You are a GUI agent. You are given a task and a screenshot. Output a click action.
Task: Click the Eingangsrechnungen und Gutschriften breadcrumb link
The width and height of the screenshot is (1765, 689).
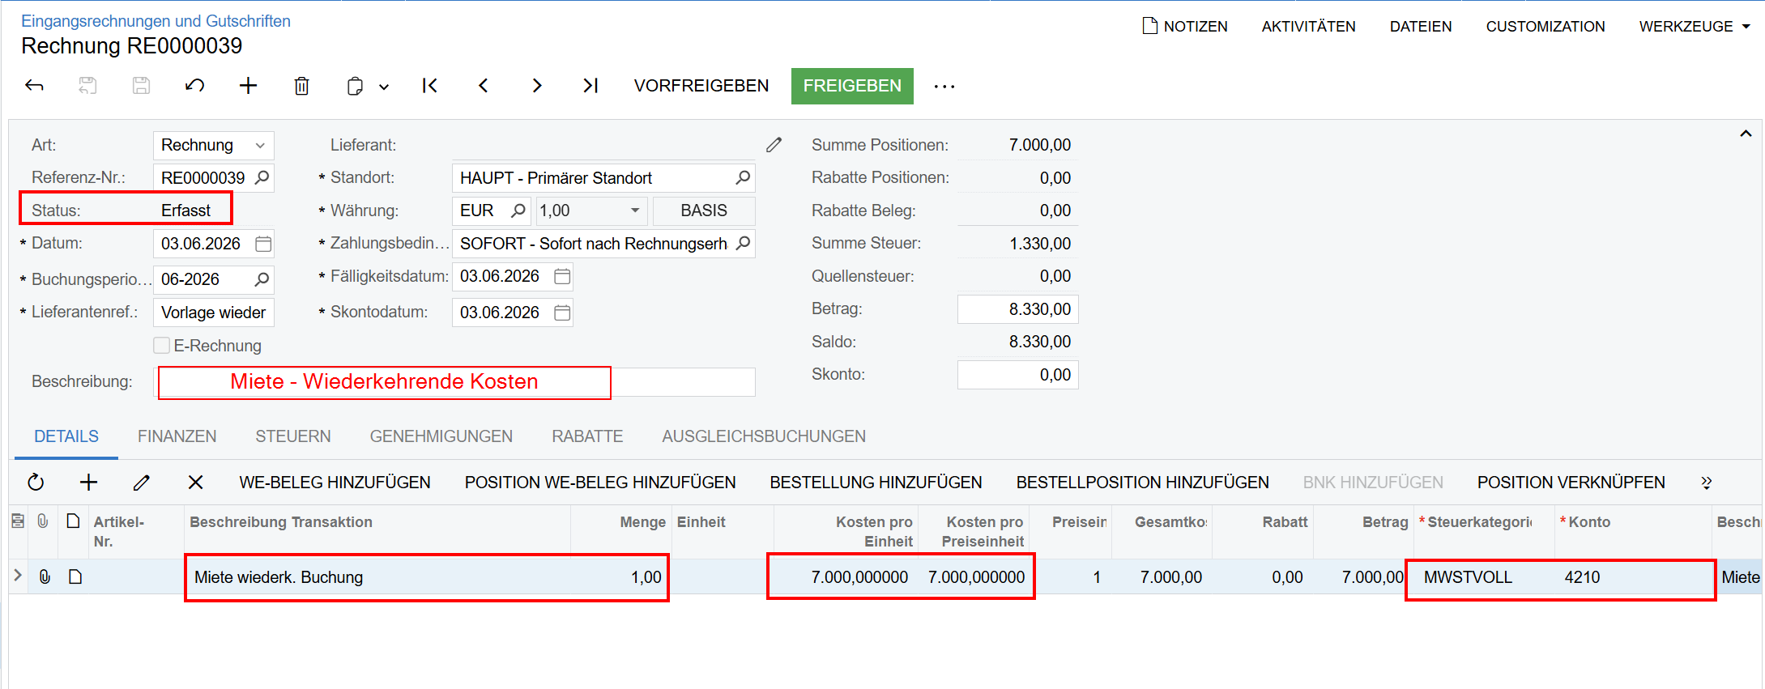coord(156,21)
